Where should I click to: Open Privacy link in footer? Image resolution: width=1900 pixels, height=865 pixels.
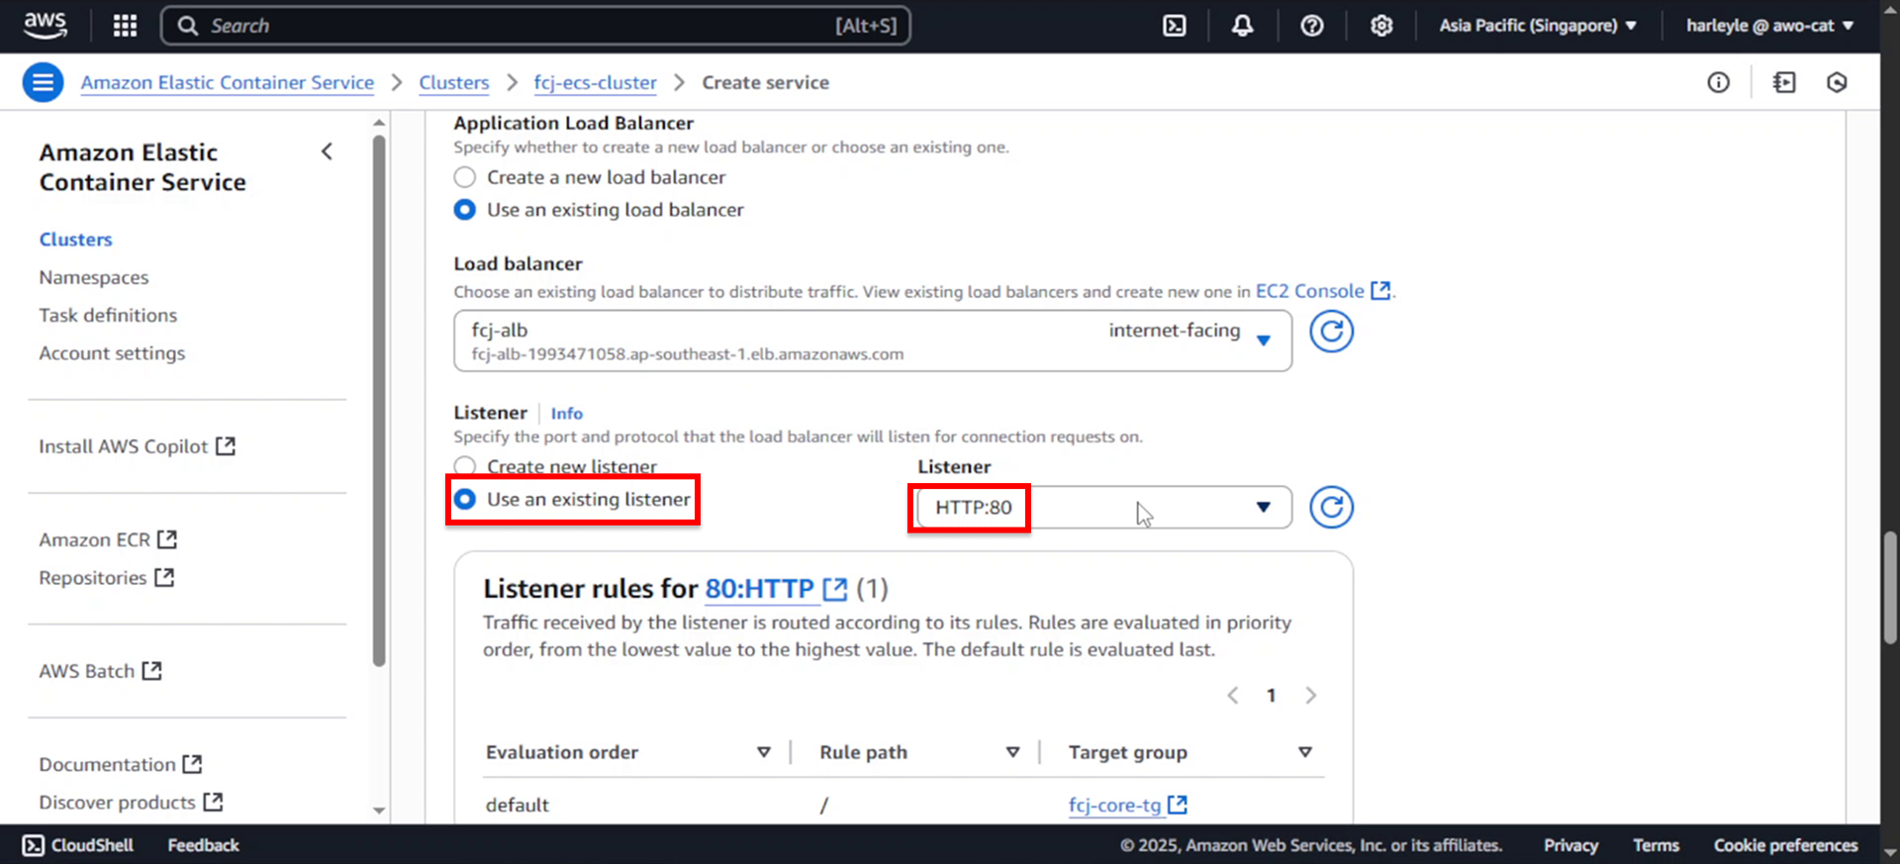coord(1570,845)
